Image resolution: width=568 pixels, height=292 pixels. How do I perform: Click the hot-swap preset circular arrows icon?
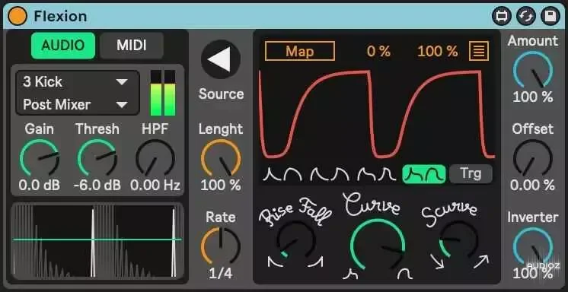(526, 16)
